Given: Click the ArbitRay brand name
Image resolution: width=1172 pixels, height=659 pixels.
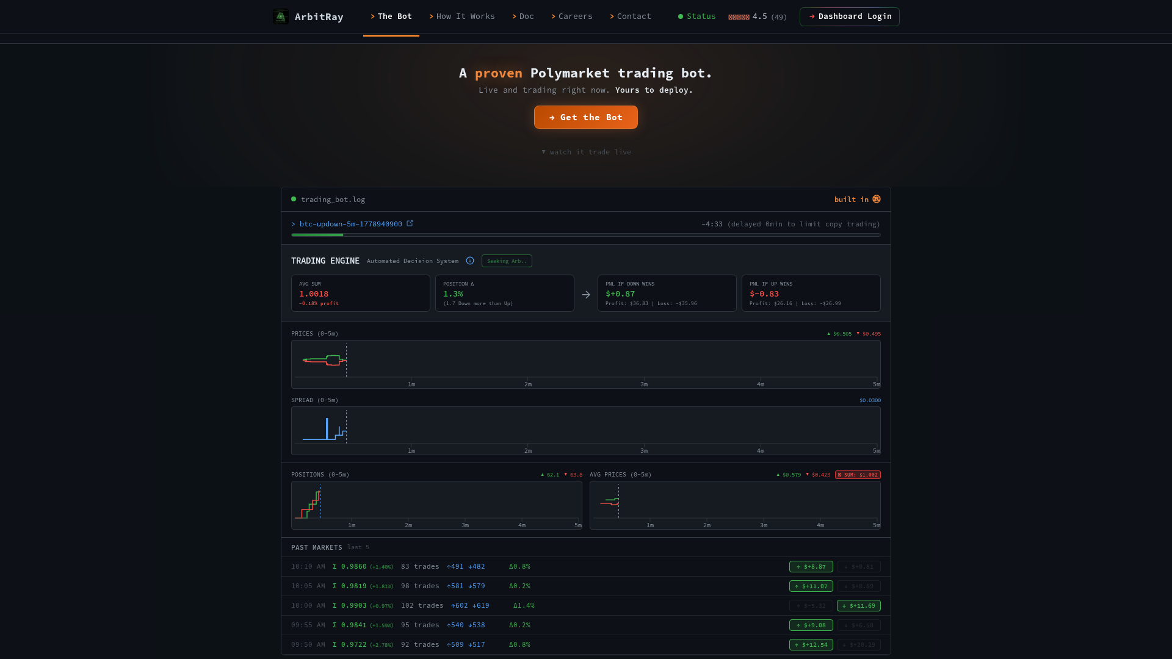Looking at the screenshot, I should 319,17.
